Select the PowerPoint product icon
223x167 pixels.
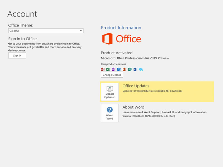125,69
